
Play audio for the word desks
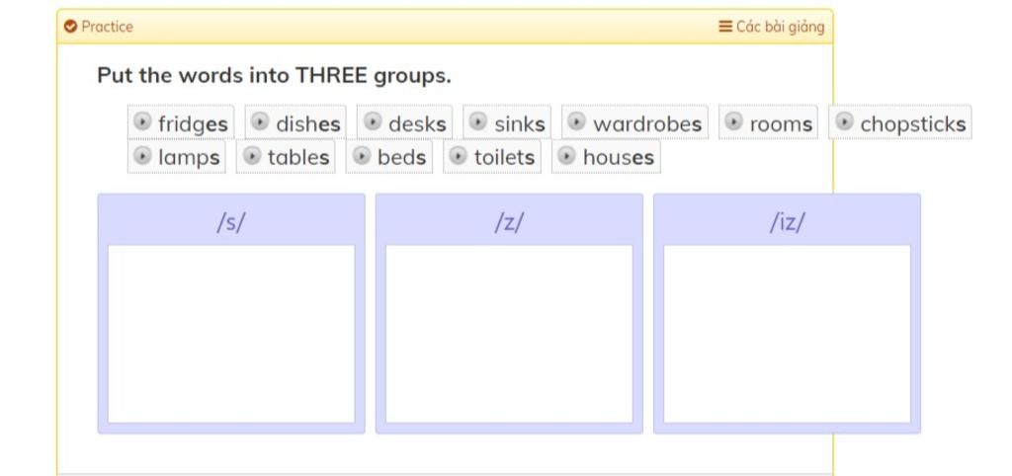pos(373,121)
